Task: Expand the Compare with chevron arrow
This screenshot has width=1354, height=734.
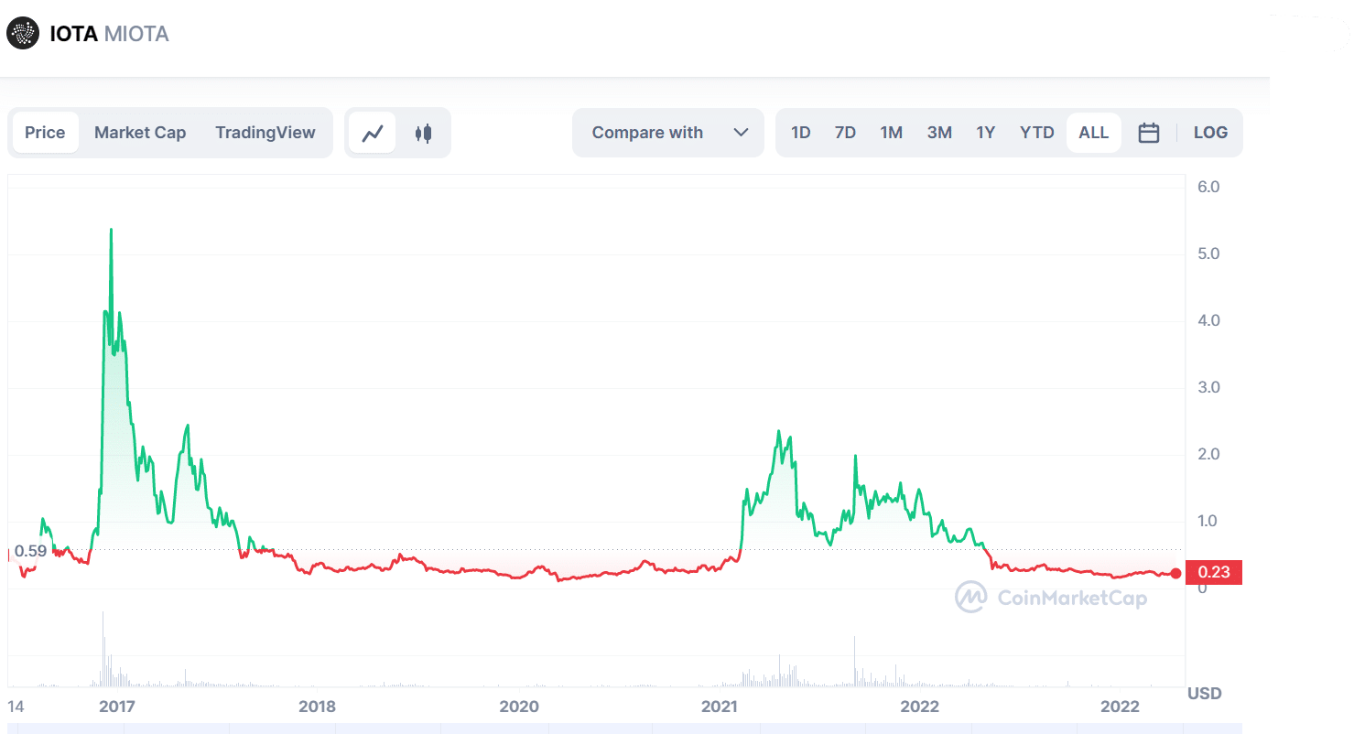Action: click(x=742, y=132)
